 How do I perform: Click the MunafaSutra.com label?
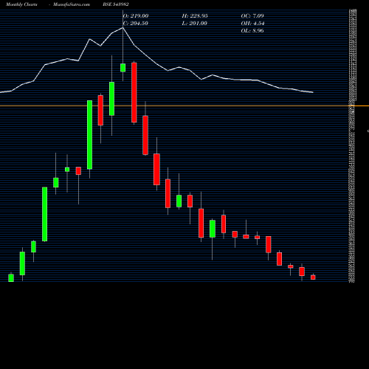click(72, 4)
